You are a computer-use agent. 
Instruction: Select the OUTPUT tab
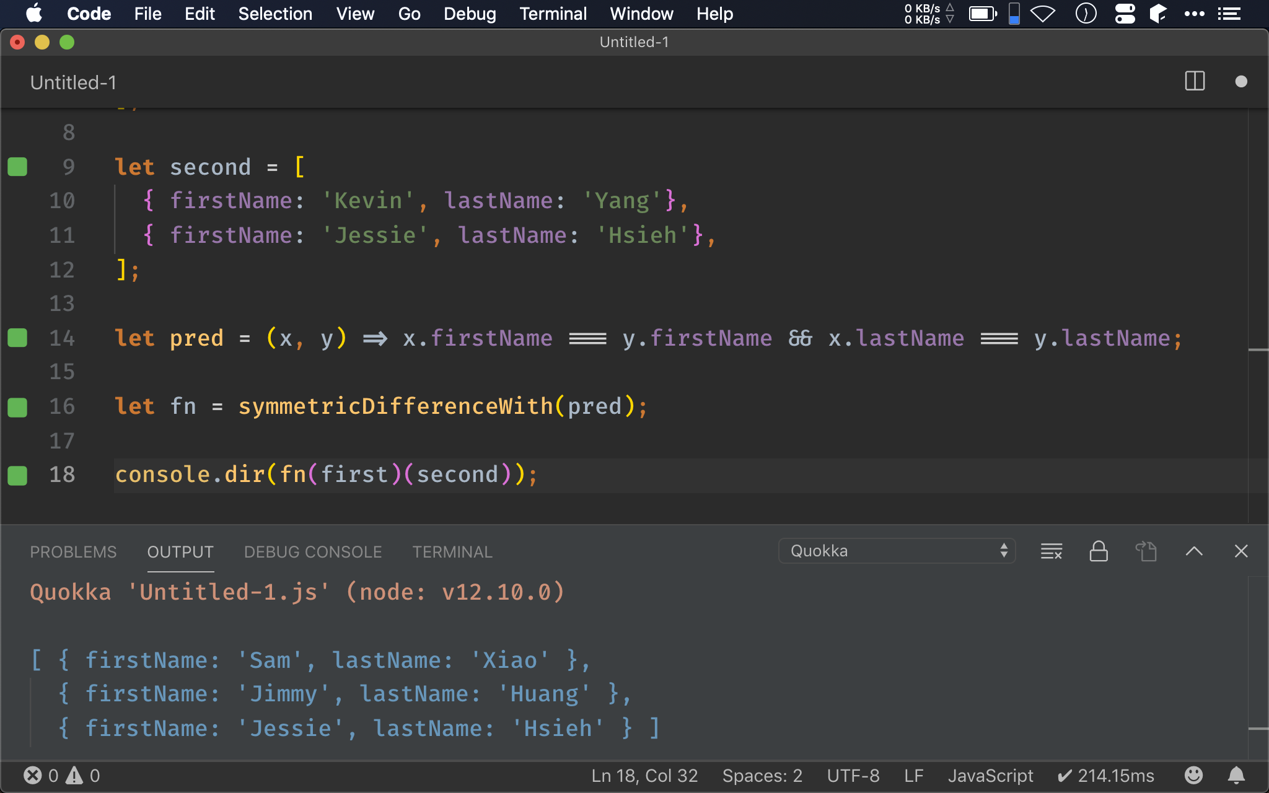pos(180,551)
